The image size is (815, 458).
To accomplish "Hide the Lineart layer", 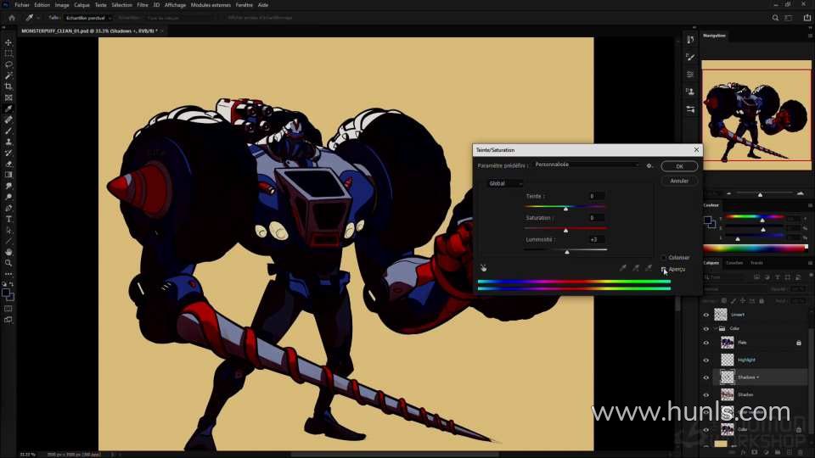I will point(706,315).
